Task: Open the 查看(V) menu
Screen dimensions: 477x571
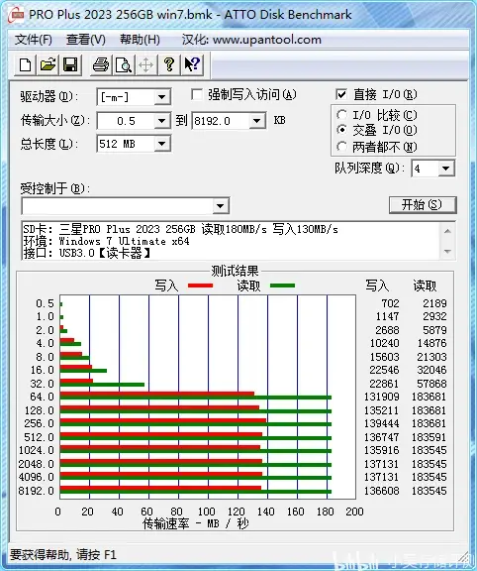Action: [86, 40]
